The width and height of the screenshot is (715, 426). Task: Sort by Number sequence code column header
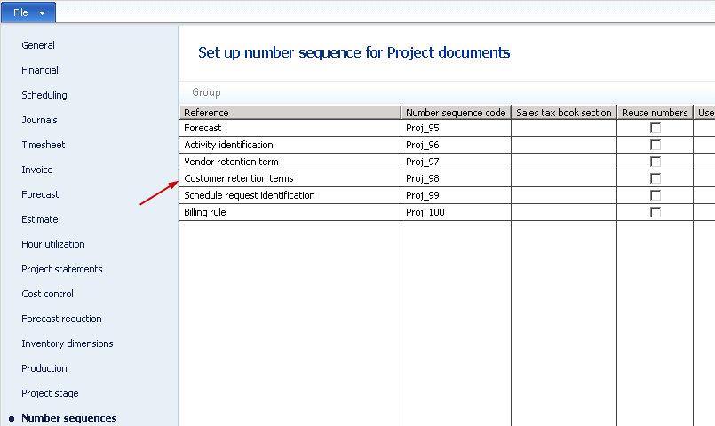456,113
